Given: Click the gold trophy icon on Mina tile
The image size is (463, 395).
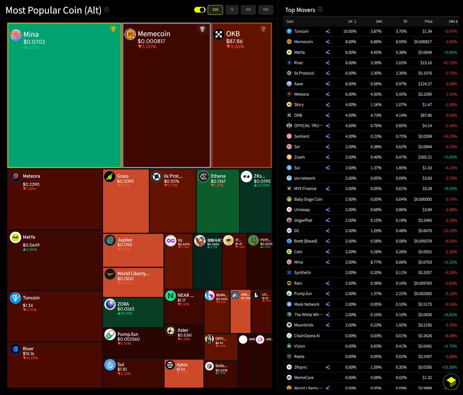Looking at the screenshot, I should [x=113, y=29].
